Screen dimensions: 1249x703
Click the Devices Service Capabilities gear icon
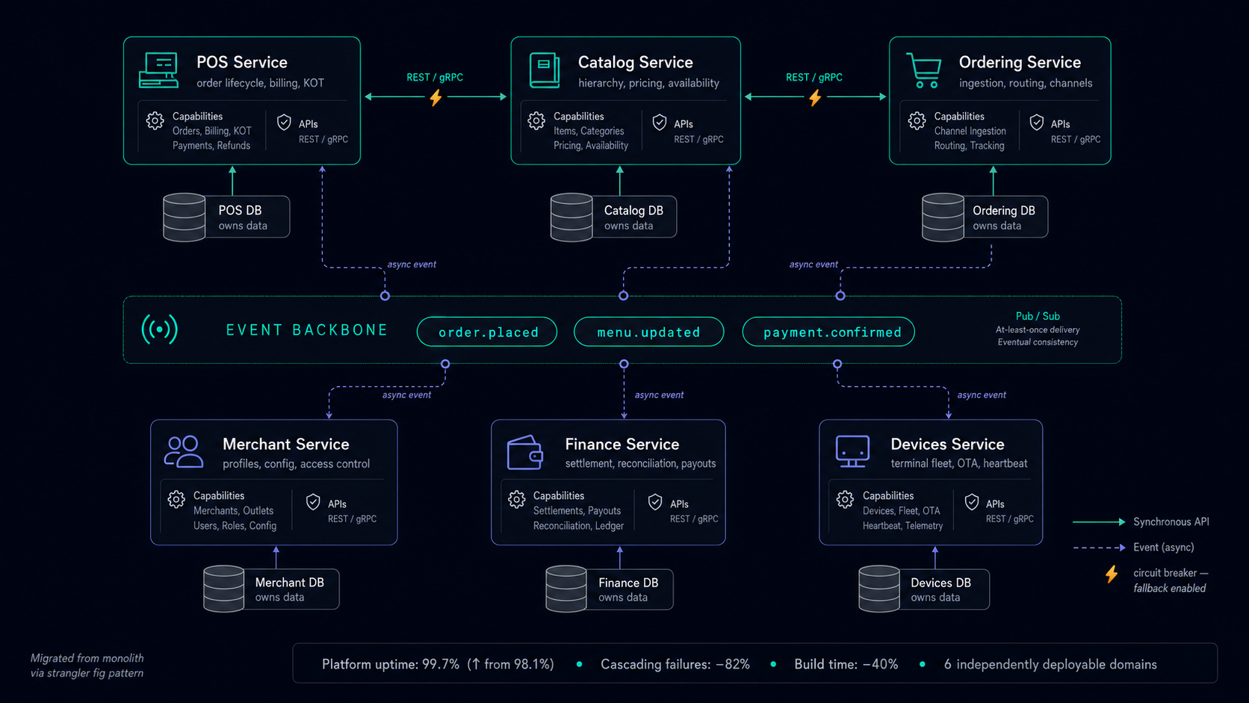click(x=845, y=500)
